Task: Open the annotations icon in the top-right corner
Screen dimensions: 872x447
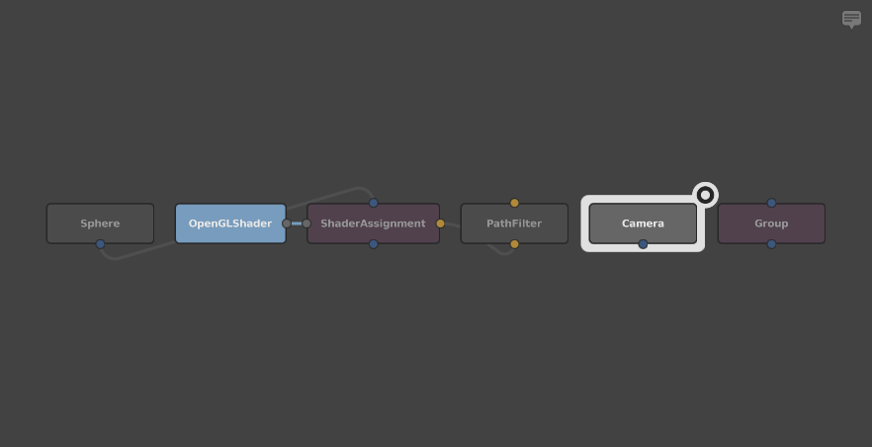Action: coord(851,19)
